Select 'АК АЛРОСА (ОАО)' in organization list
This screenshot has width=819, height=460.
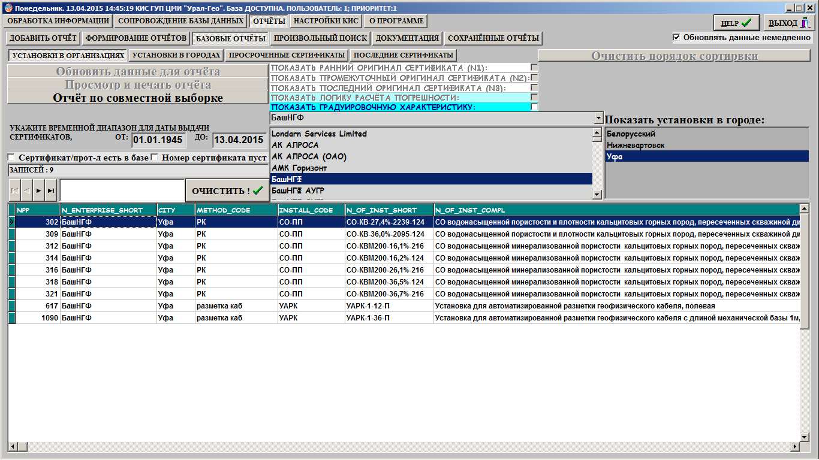pos(430,156)
